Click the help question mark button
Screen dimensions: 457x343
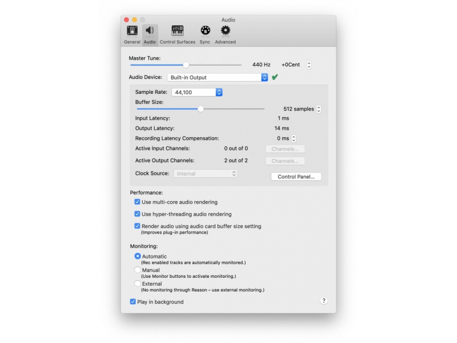pos(323,301)
